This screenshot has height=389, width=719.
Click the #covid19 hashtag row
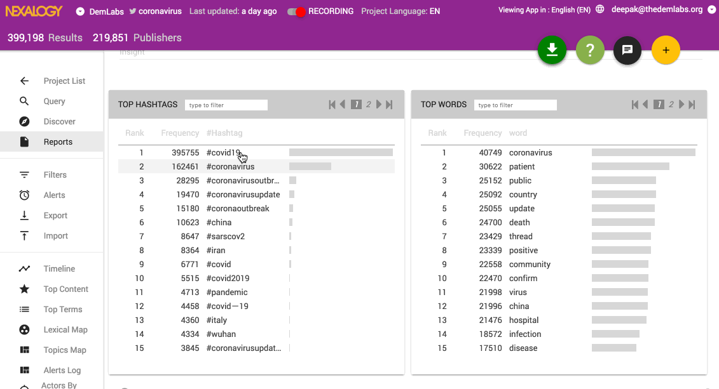click(256, 152)
